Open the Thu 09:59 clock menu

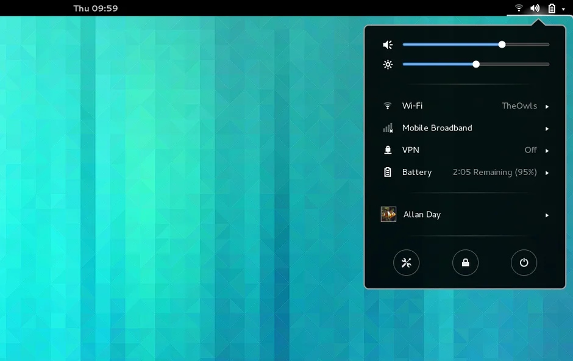[x=96, y=9]
